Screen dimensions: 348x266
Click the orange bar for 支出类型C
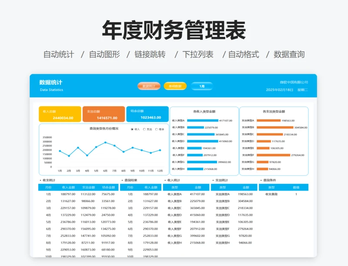pos(270,135)
